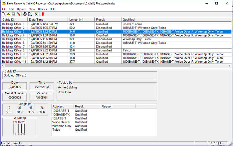233x146 pixels.
Task: Click the printer toolbar icon
Action: [25, 14]
